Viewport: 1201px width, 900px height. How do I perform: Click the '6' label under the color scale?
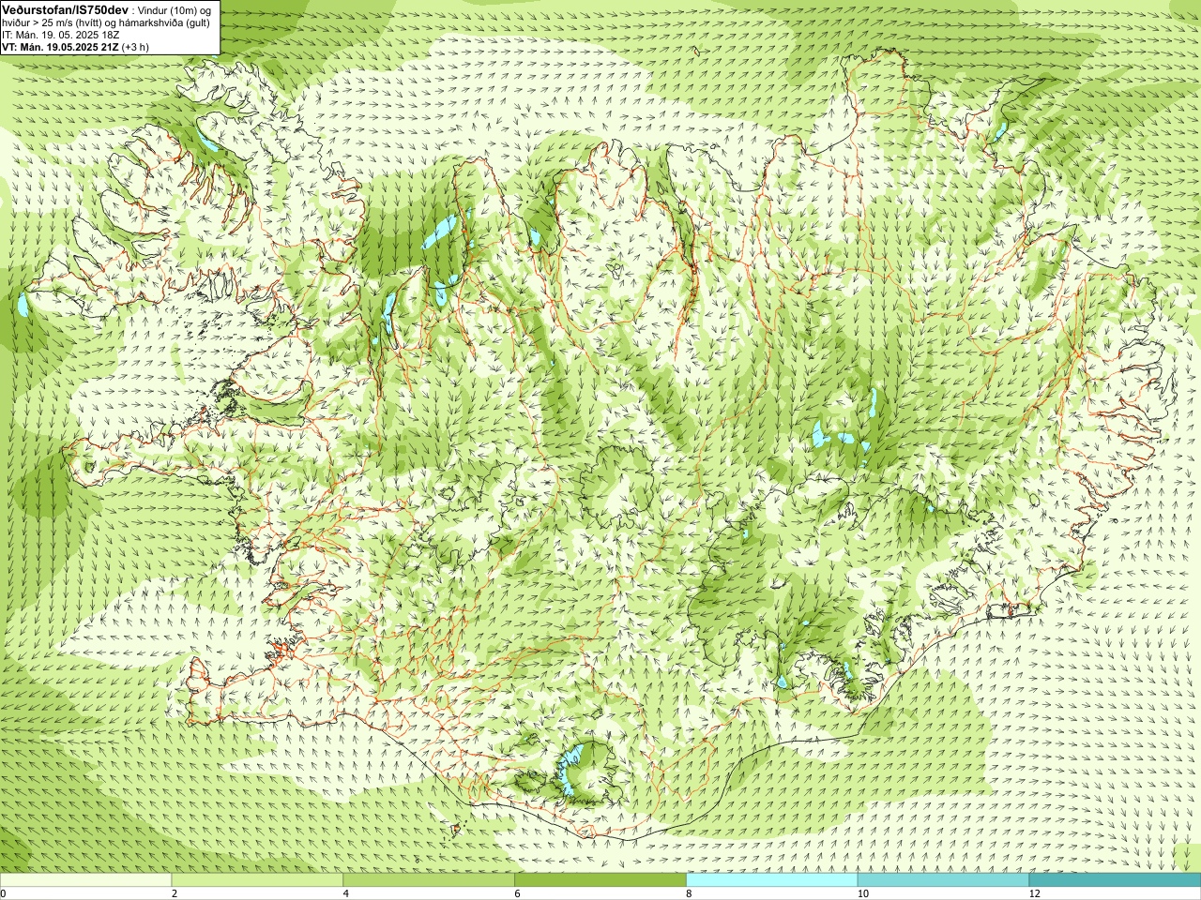(x=517, y=893)
